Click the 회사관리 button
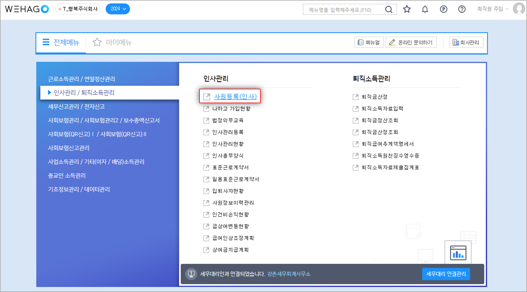 (466, 42)
